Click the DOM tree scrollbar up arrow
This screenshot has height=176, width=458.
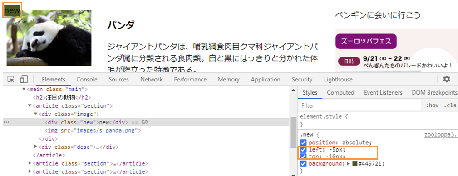[x=293, y=91]
